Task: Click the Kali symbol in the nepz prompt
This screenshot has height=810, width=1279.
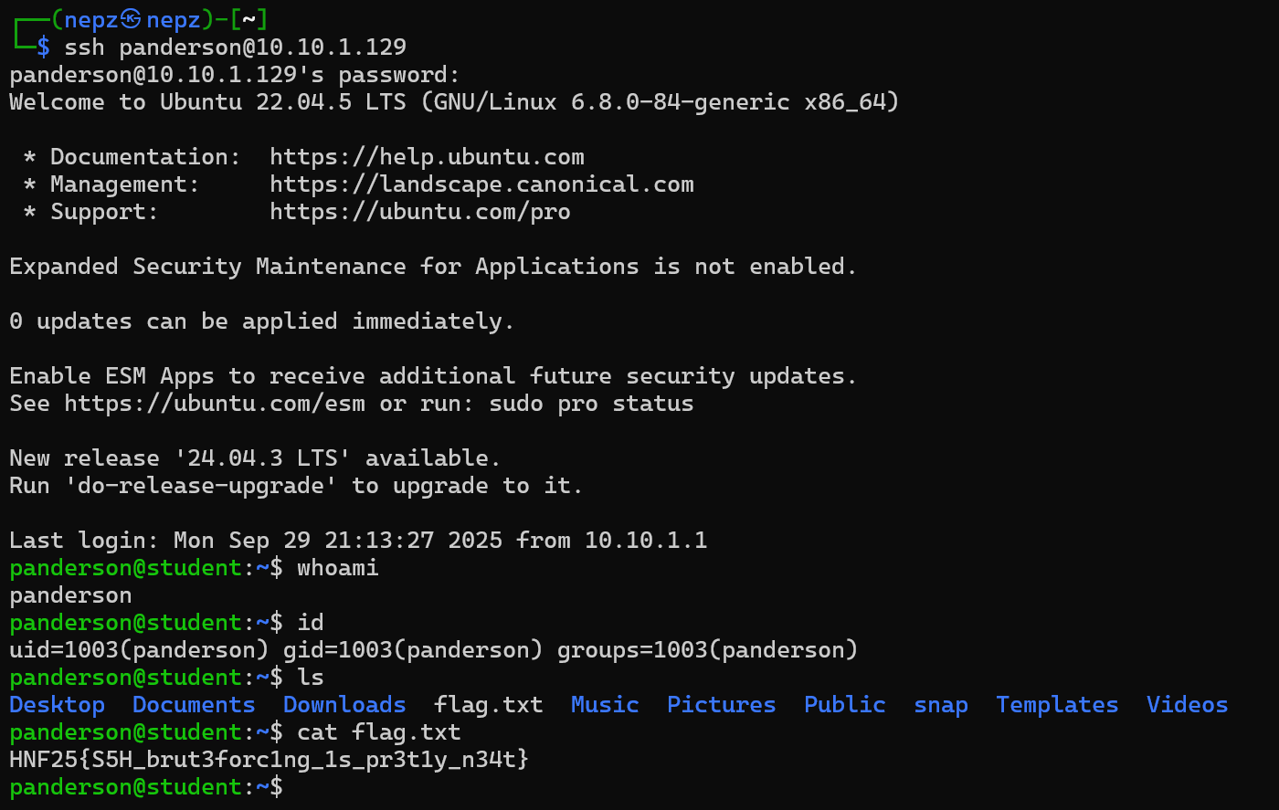Action: coord(132,19)
